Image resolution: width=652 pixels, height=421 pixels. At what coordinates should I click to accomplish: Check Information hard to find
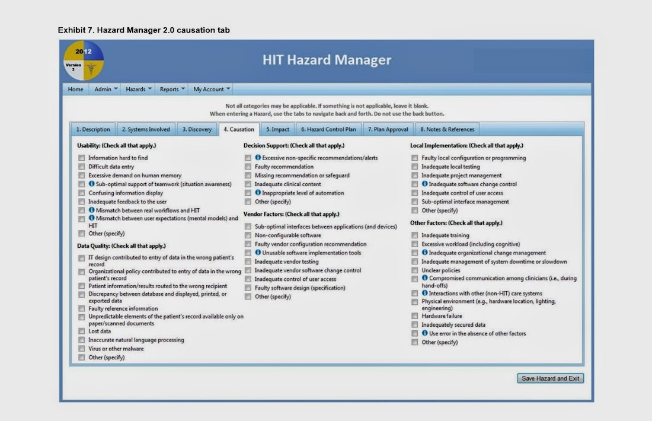pyautogui.click(x=82, y=158)
